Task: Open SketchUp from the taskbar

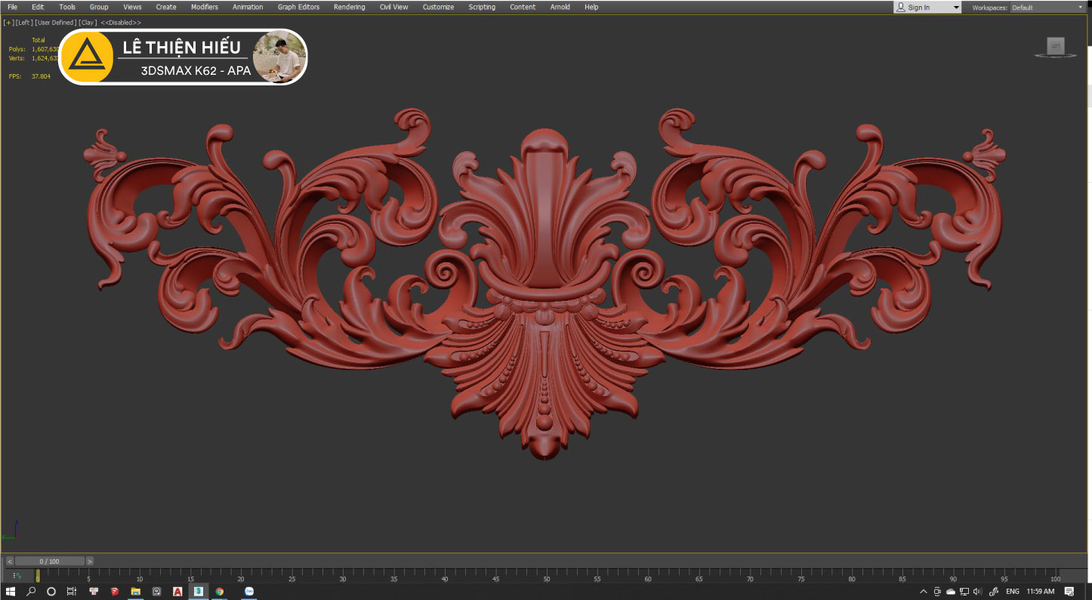Action: [115, 591]
